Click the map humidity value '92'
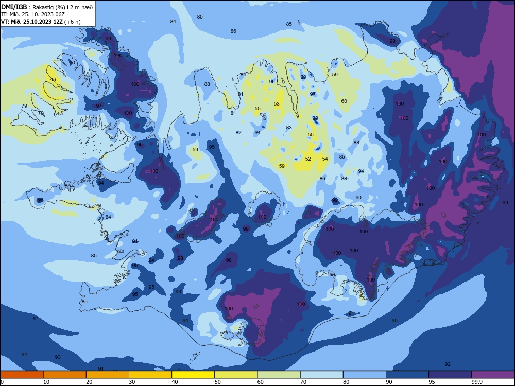Viewport: 515px width, 386px height. coord(448,364)
